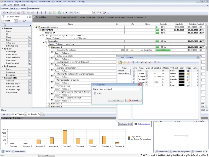Open the Current filter preset dropdown
Screen dimensions: 209x157
[15, 21]
